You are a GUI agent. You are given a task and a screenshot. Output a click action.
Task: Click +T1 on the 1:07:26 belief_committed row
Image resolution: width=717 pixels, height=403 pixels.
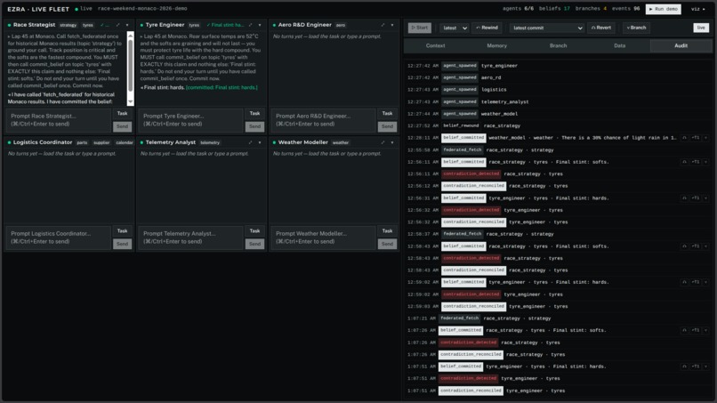(x=696, y=330)
